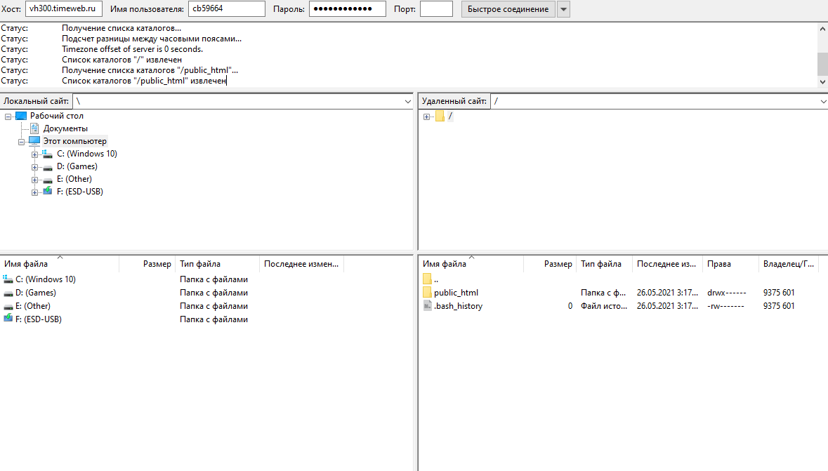Image resolution: width=828 pixels, height=471 pixels.
Task: Sort remote files by Последнее из... column
Action: coord(667,264)
